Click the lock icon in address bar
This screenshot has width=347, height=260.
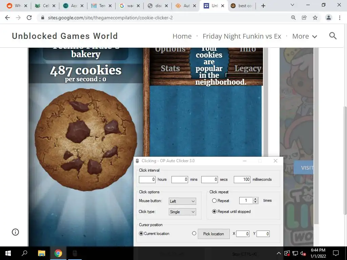coord(43,18)
